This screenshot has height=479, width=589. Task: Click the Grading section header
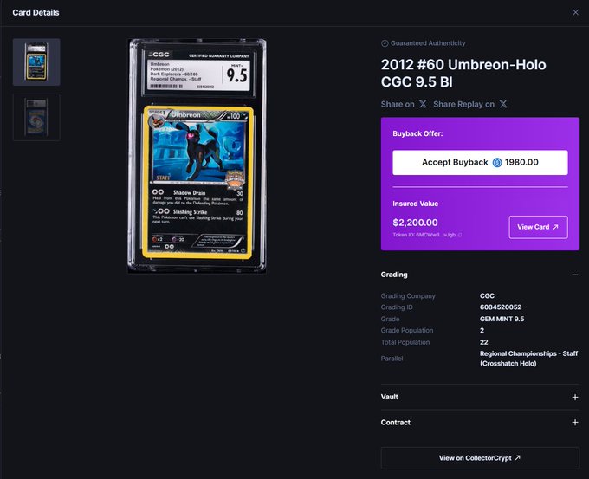(480, 275)
